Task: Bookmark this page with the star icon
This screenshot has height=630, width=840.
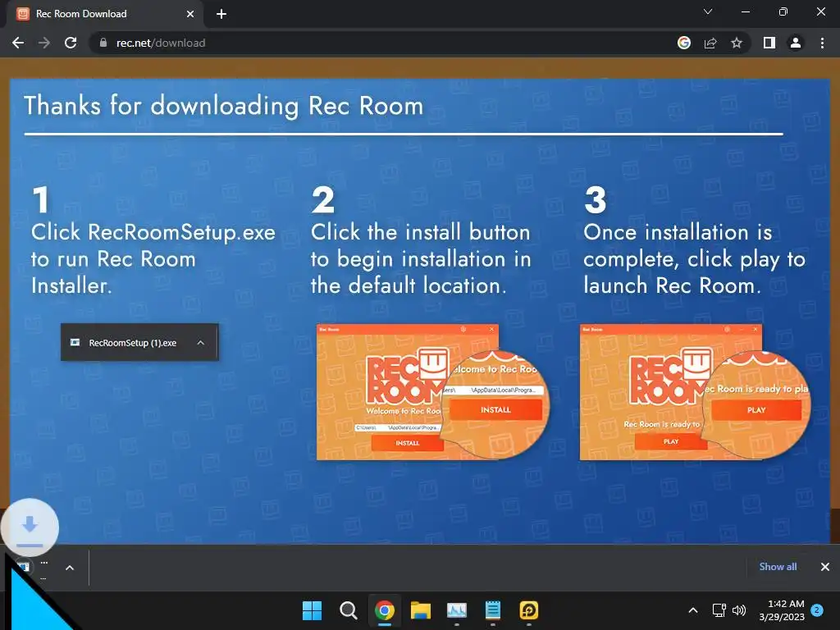Action: pyautogui.click(x=737, y=43)
